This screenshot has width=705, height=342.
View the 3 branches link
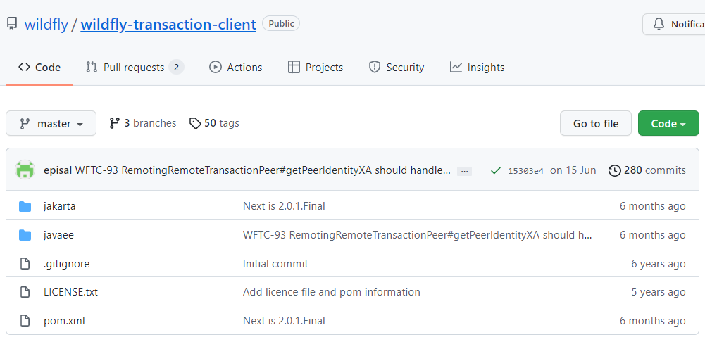click(143, 123)
